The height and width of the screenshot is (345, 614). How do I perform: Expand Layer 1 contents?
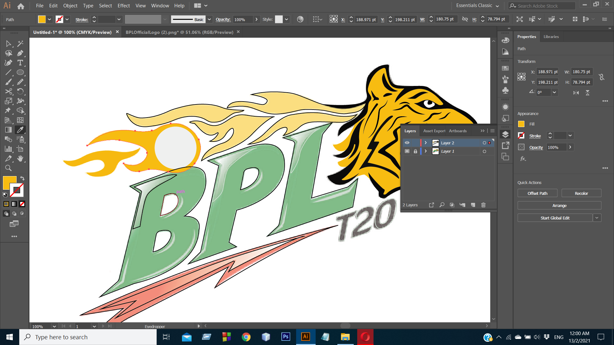(426, 151)
